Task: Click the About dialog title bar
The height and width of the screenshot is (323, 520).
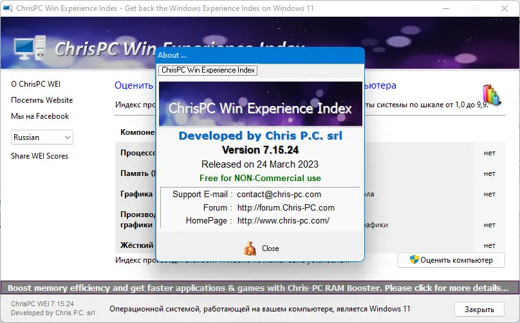Action: coord(260,55)
